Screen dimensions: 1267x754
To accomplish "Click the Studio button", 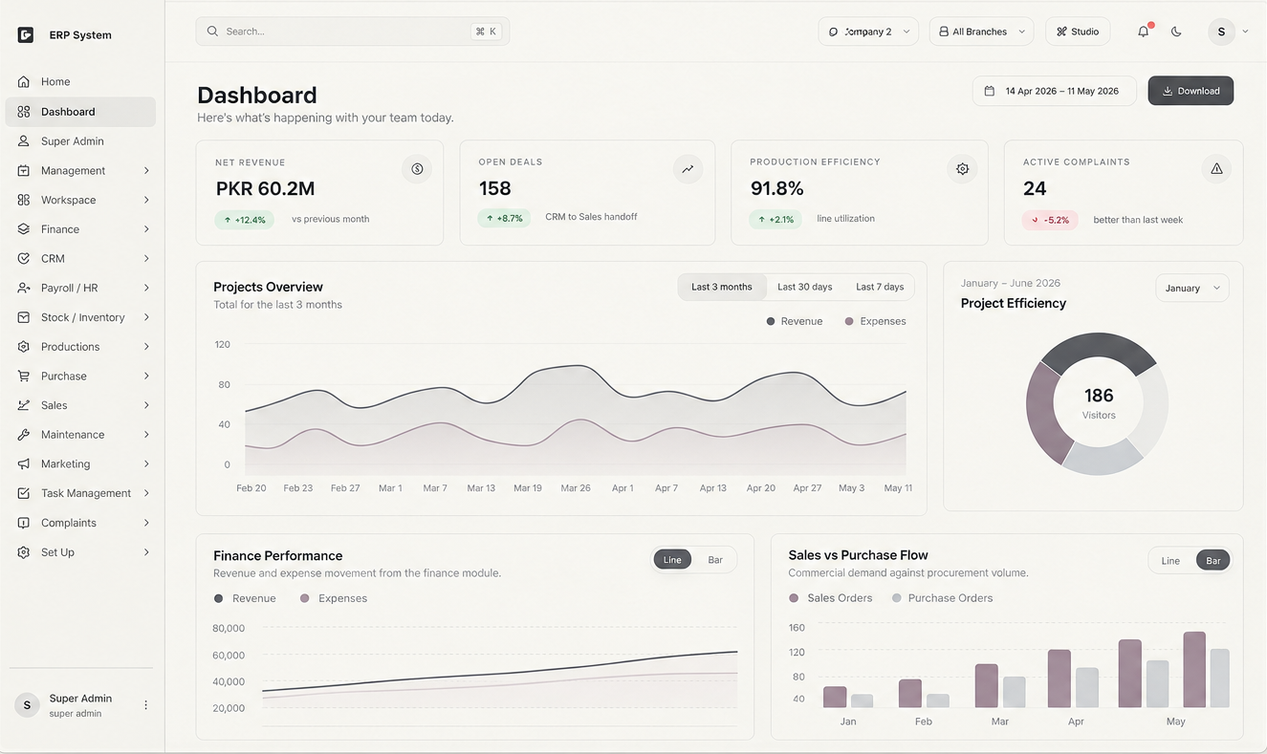I will (x=1078, y=32).
